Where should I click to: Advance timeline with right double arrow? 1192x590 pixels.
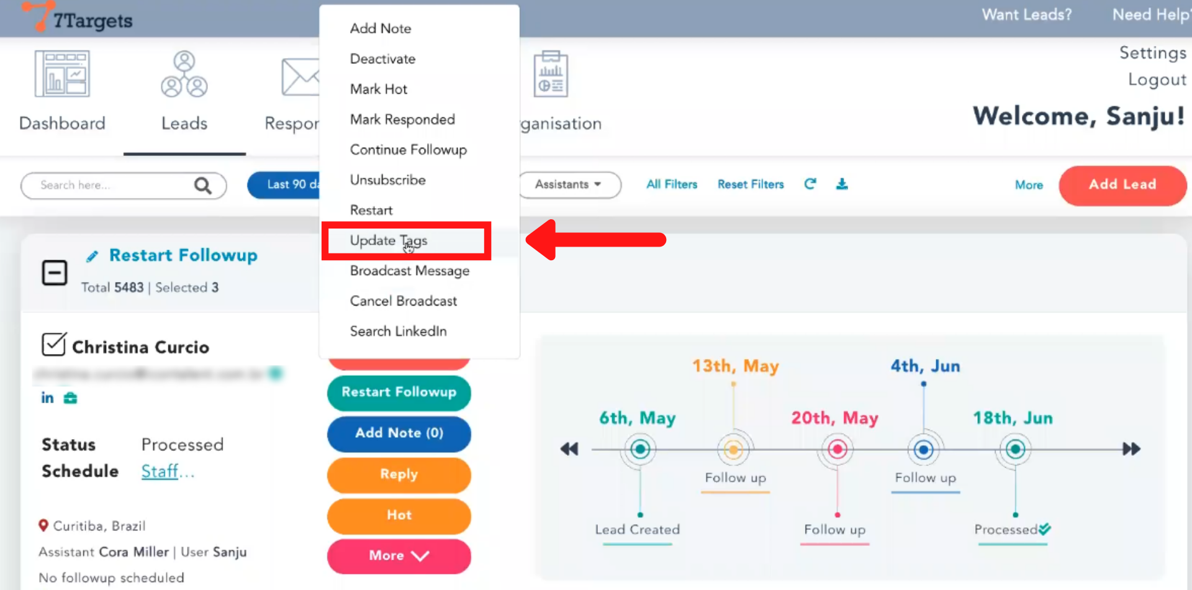click(1131, 448)
